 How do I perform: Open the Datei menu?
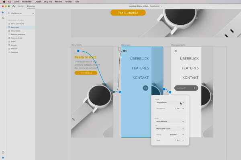point(16,2)
